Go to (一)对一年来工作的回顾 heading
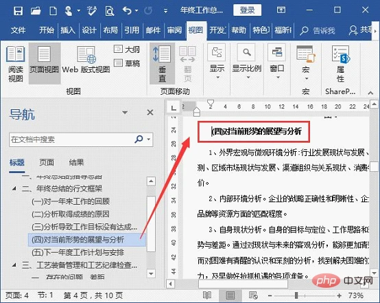 coord(71,201)
